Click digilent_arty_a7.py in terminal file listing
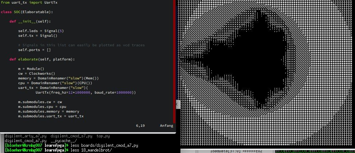Screen dimensions: 355x153 pos(25,136)
